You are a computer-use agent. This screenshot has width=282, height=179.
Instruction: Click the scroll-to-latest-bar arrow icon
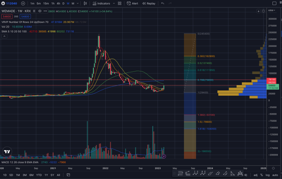click(x=258, y=11)
